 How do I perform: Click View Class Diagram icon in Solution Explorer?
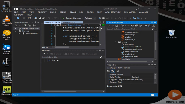[154, 26]
